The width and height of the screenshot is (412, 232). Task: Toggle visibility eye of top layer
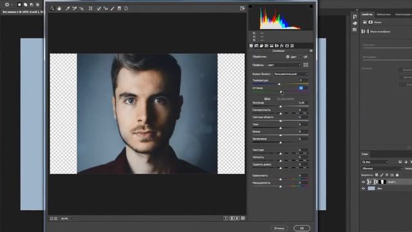point(363,182)
